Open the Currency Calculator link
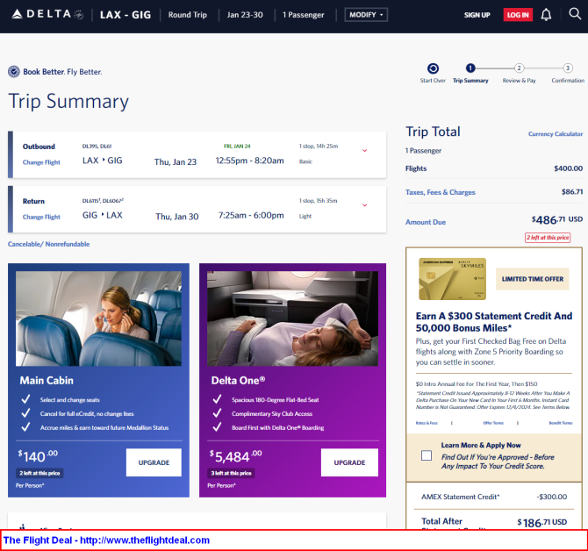This screenshot has height=551, width=588. (555, 134)
